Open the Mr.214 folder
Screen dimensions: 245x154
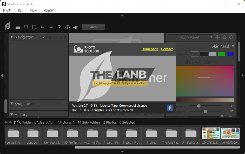tap(92, 136)
